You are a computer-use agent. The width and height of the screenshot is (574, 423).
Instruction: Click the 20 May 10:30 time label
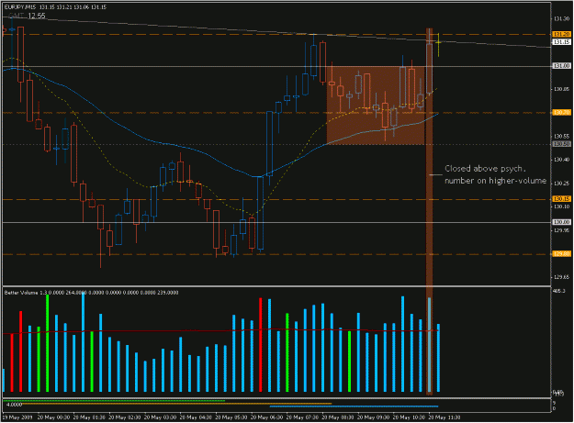[409, 417]
